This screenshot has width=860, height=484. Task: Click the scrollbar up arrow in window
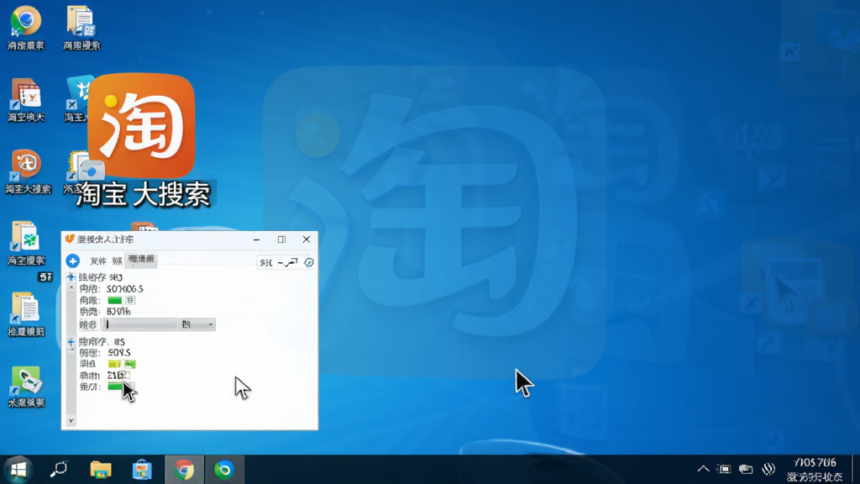coord(71,287)
